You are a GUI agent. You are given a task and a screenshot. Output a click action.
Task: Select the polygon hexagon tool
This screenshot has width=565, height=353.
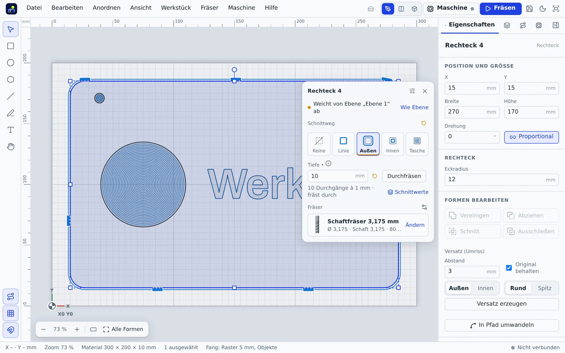coord(11,79)
